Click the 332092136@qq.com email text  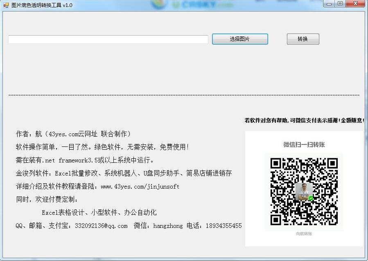click(x=101, y=226)
